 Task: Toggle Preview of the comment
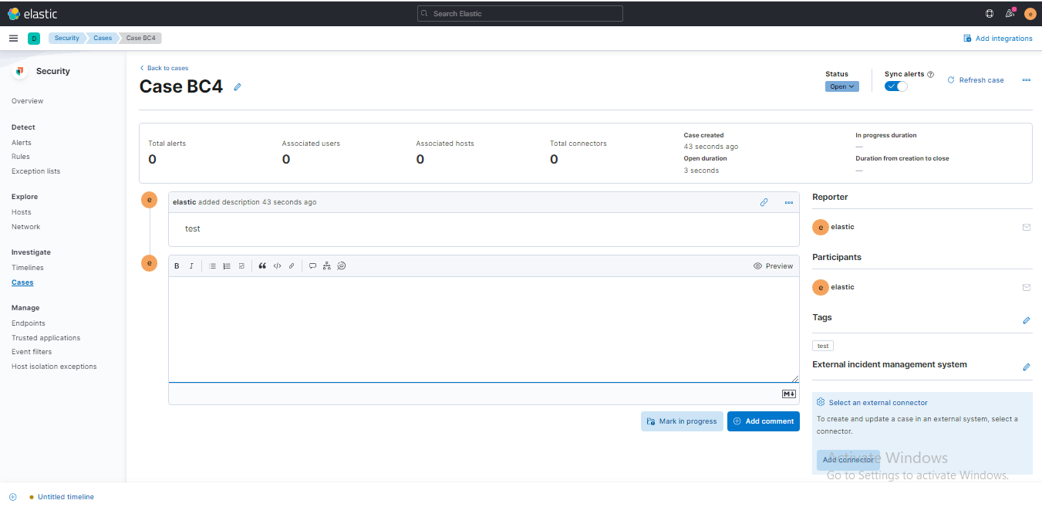[773, 265]
